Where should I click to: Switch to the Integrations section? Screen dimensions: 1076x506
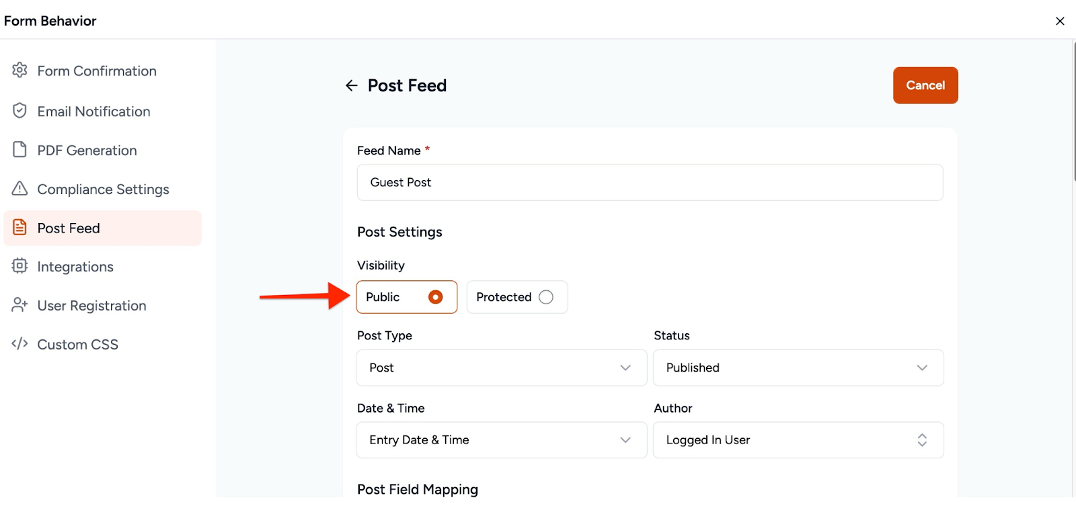pos(76,267)
